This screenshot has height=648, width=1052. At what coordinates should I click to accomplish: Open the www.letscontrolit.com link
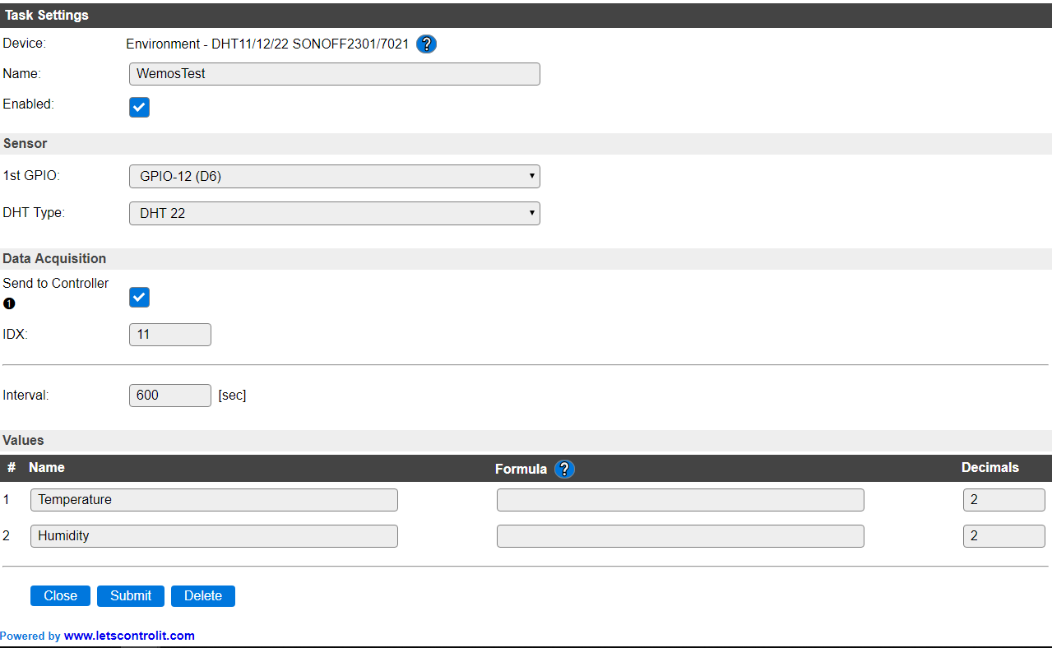pyautogui.click(x=129, y=635)
